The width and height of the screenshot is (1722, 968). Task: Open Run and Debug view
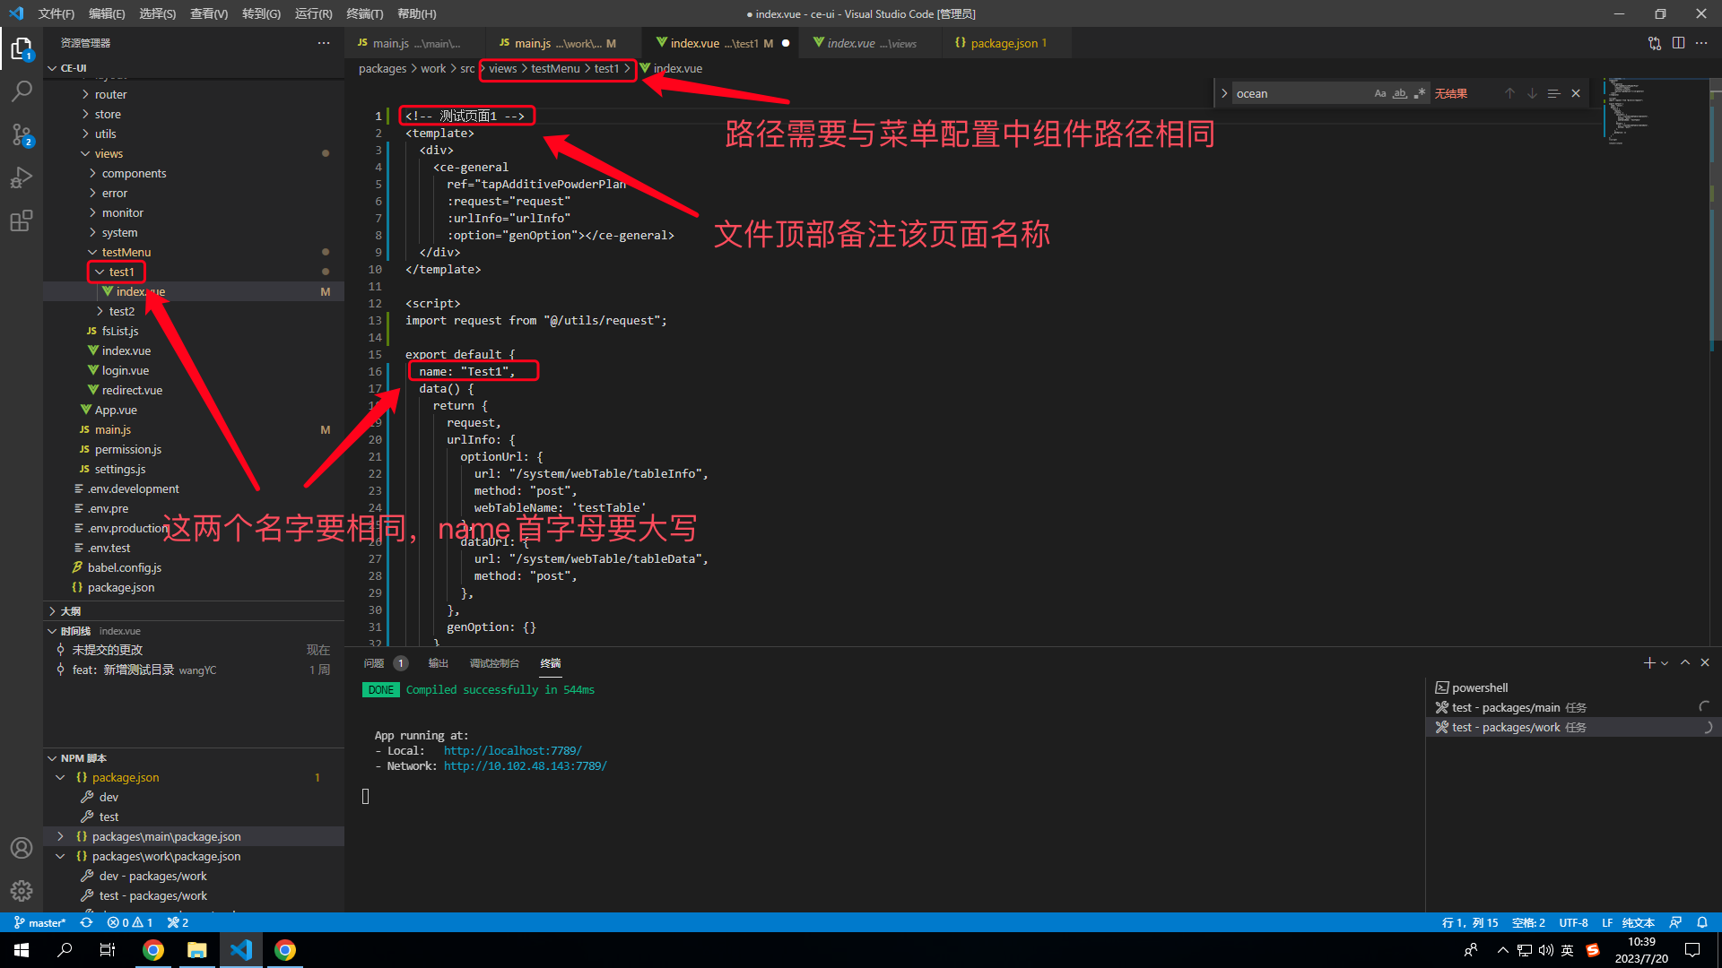point(22,177)
